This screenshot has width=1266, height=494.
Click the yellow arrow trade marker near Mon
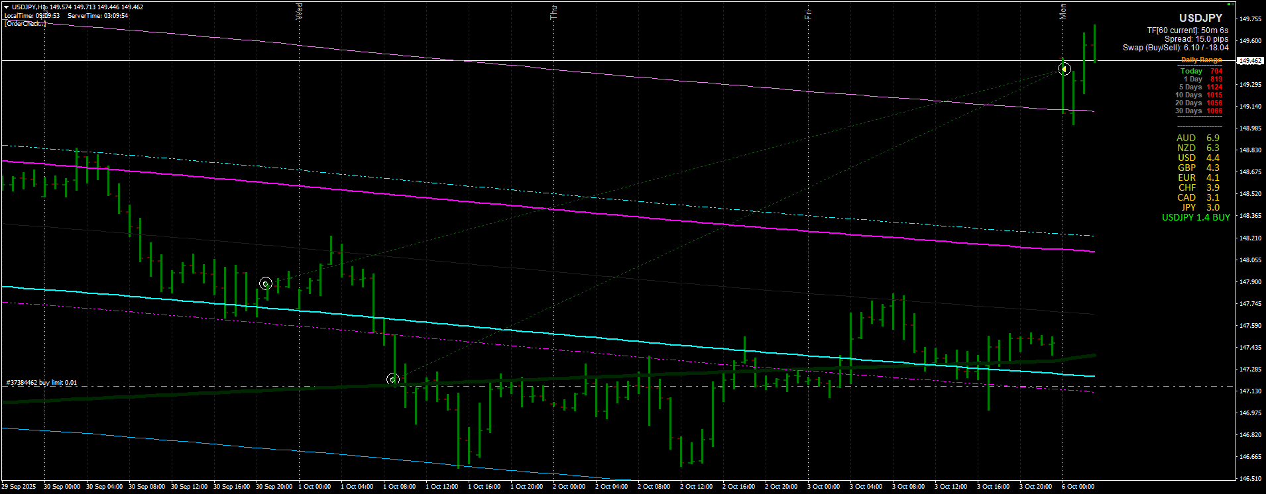click(x=1065, y=69)
